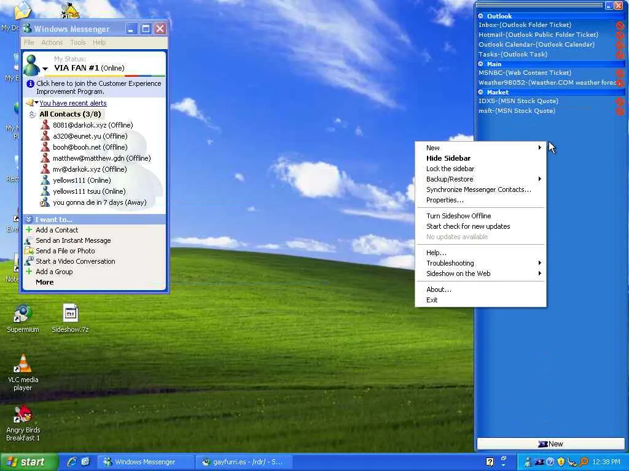
Task: Collapse the Main sidebar section
Action: pos(480,64)
